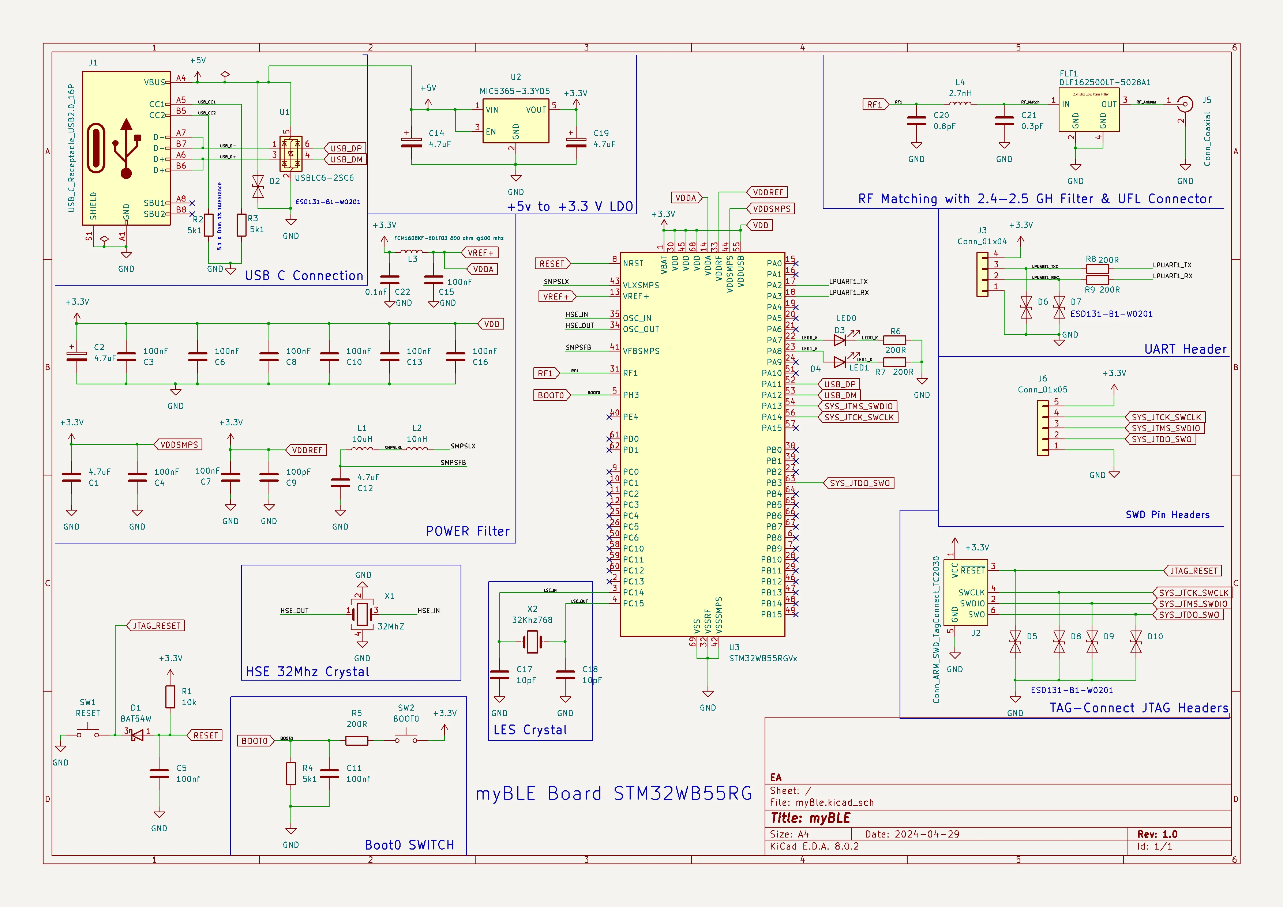Click capacitor C5 on the reset line

[x=159, y=774]
